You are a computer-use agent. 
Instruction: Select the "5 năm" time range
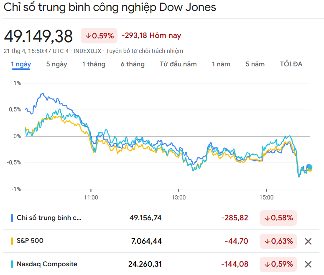point(255,64)
